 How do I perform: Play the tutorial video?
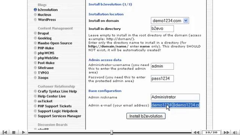23,132
